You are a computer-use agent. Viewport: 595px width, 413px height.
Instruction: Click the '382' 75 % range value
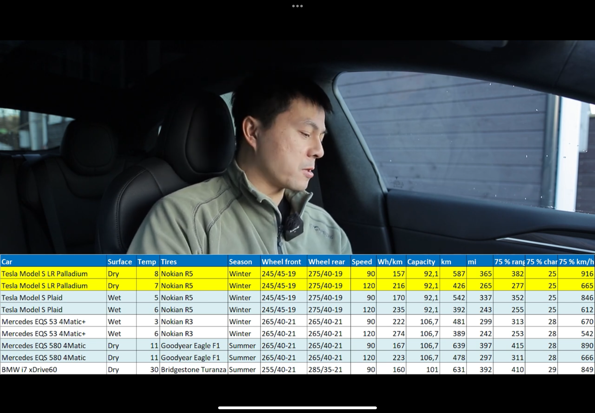(x=509, y=273)
